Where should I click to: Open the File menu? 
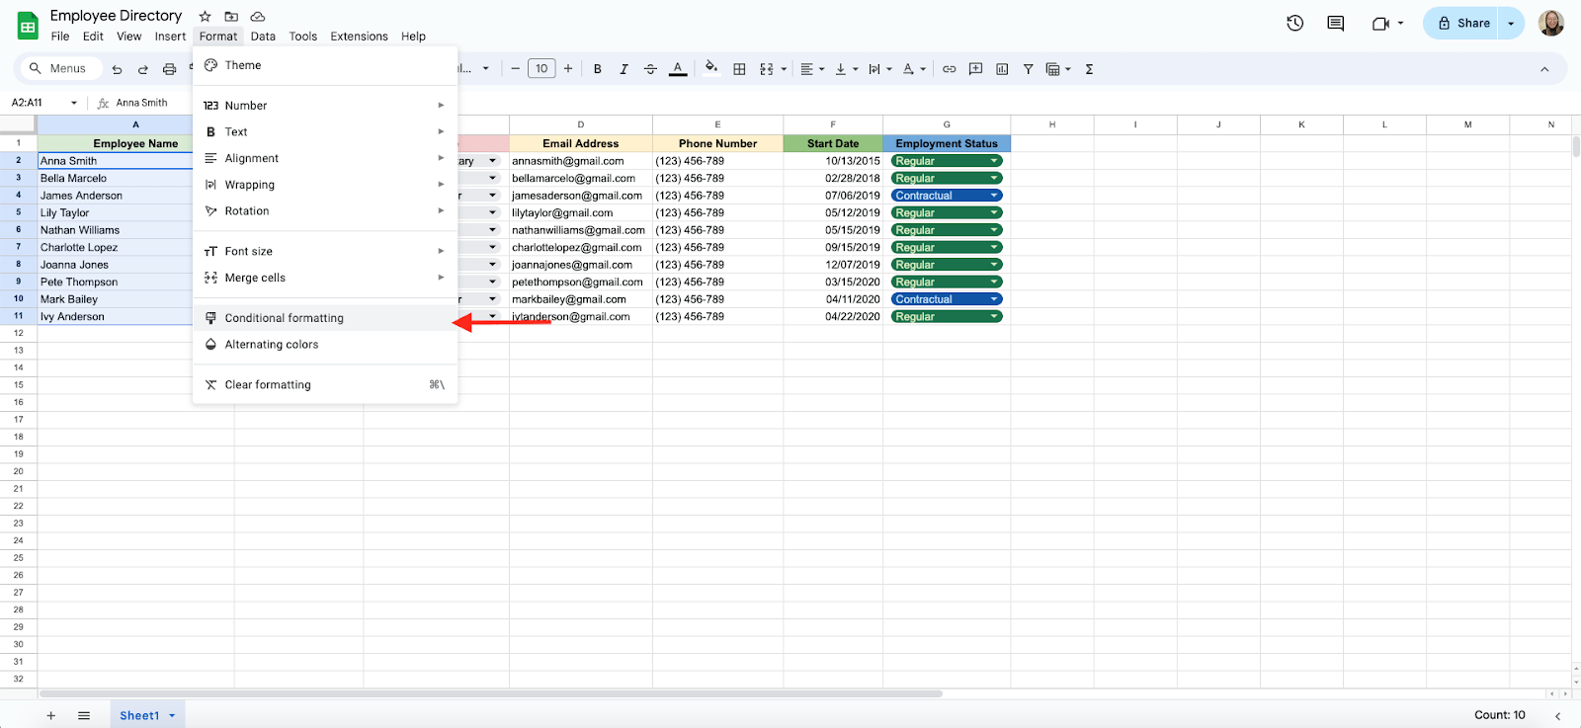point(60,37)
